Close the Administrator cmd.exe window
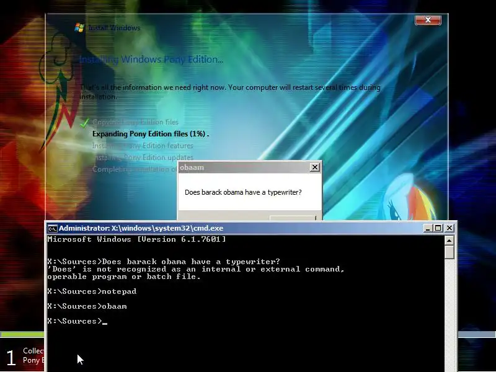Screen dimensions: 496x372 point(449,228)
